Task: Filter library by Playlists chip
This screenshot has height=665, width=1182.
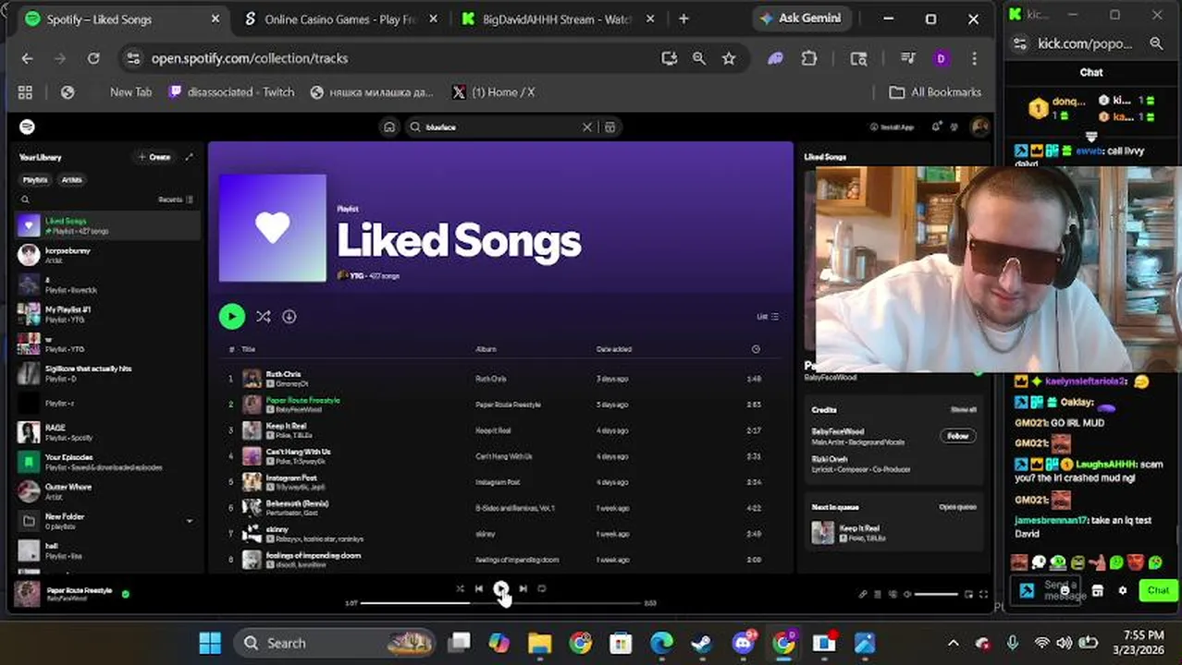Action: (x=35, y=180)
